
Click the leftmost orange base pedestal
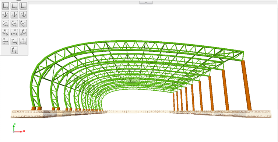(34, 108)
